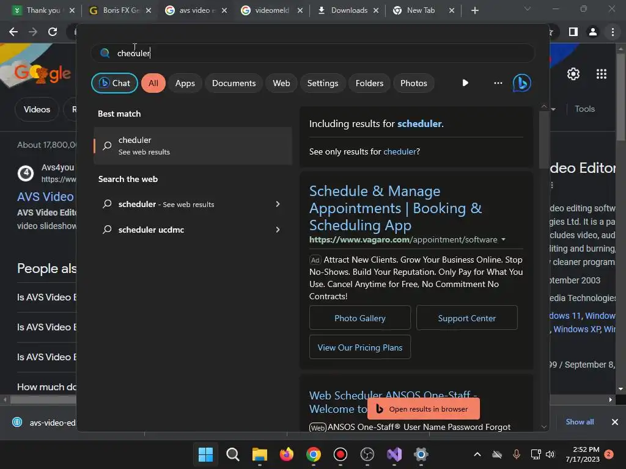Expand arrow next to 'scheduler' suggestion
Viewport: 626px width, 469px height.
coord(278,204)
